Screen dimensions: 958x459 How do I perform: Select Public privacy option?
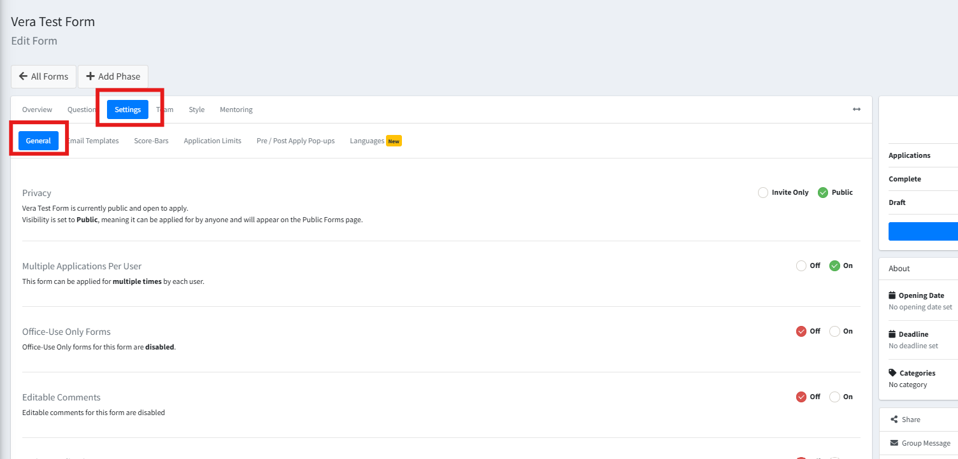click(823, 192)
